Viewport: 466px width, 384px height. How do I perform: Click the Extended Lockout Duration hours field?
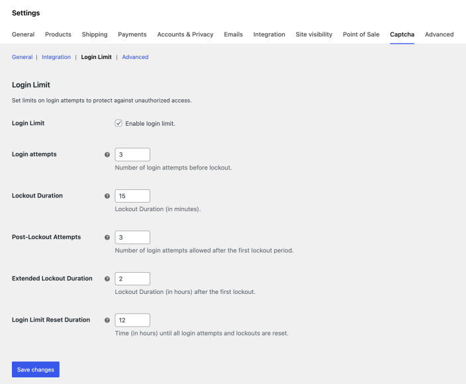point(132,279)
